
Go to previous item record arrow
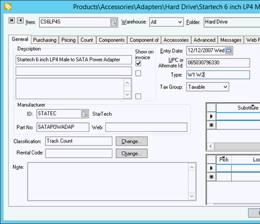point(20,21)
